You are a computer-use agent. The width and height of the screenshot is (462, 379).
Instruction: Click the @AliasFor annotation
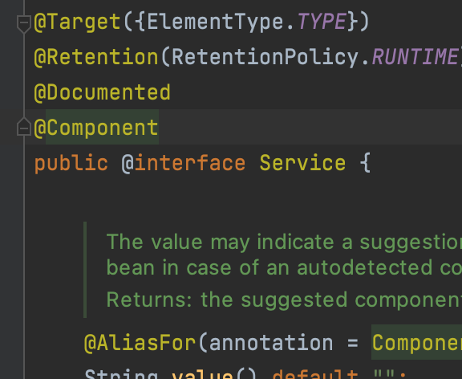click(x=140, y=343)
